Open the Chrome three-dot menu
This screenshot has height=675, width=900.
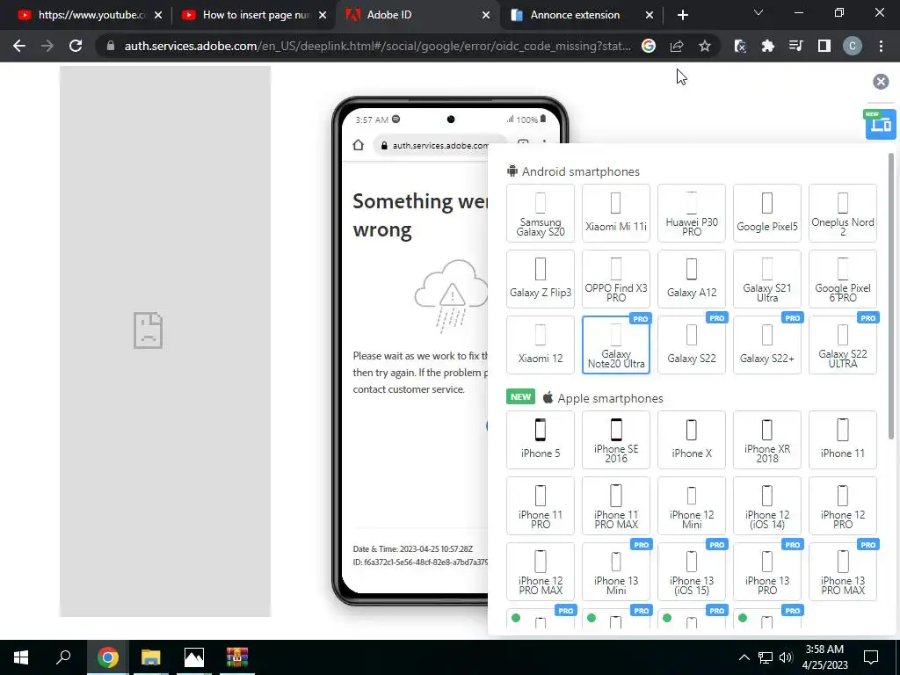881,46
